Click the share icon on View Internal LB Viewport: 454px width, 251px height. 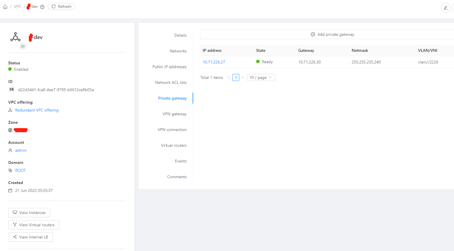click(x=15, y=237)
